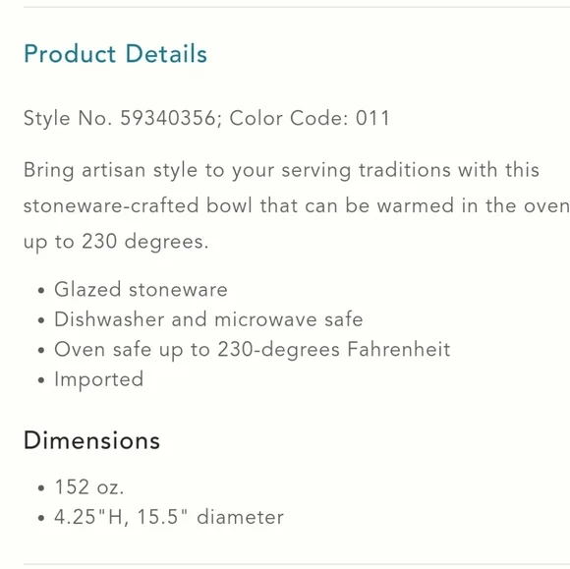This screenshot has height=569, width=570.
Task: Click Dishwasher and microwave safe item
Action: [x=208, y=319]
